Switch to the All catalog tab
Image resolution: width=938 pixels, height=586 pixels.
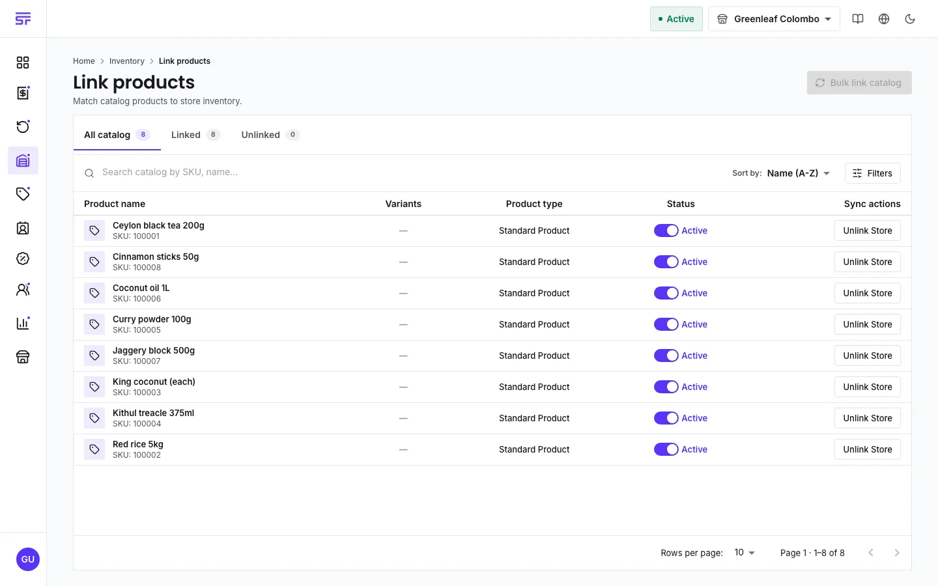coord(117,135)
